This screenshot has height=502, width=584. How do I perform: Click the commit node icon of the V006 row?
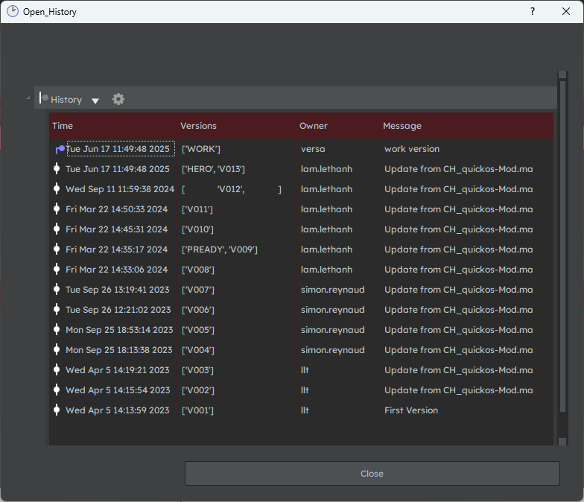click(57, 310)
